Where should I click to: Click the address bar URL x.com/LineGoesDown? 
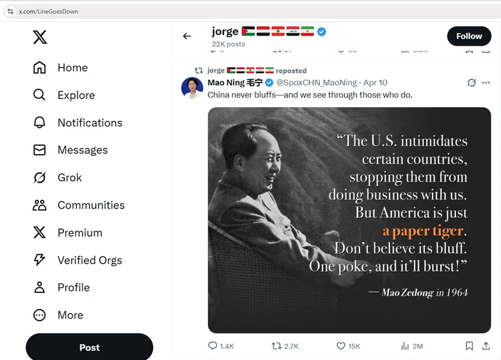[x=49, y=11]
